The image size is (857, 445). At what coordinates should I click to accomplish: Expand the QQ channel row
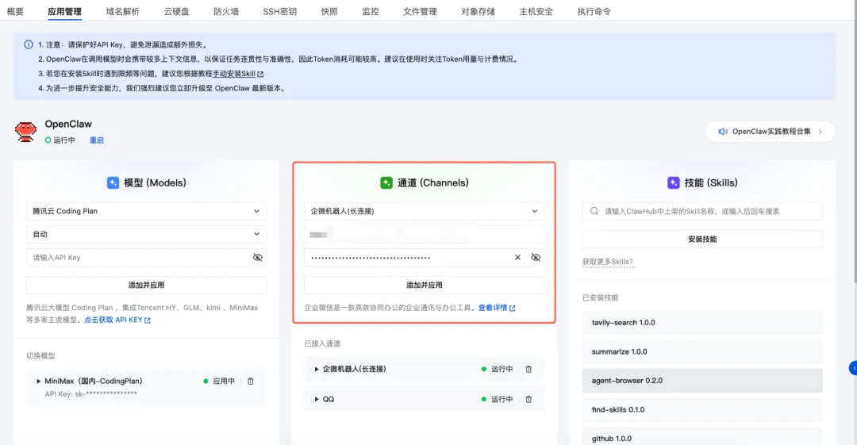coord(317,399)
